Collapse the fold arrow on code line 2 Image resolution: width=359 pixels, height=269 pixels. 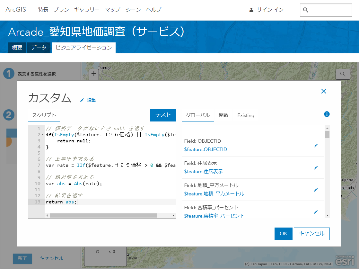(43, 135)
